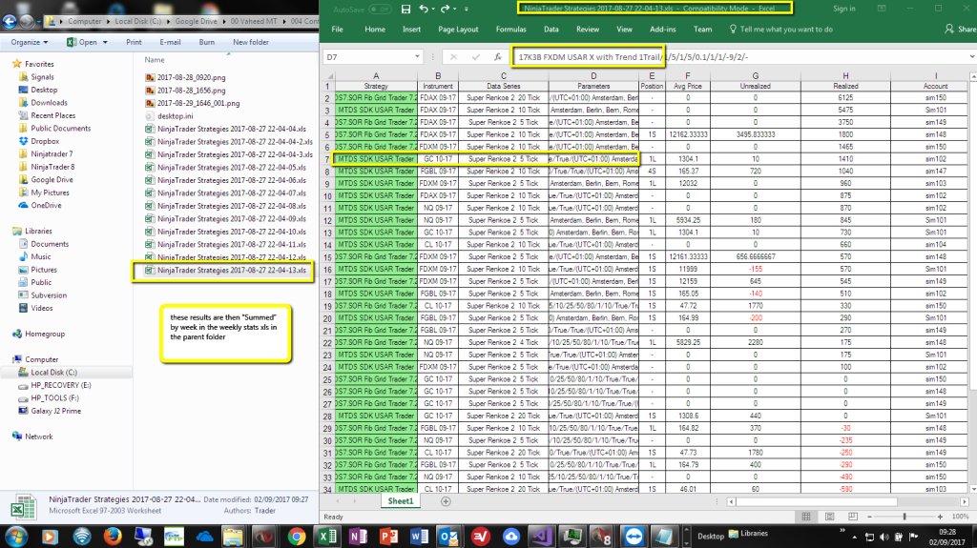Open Insert Function fx in formula bar
Screen dimensions: 977x548
click(x=498, y=56)
